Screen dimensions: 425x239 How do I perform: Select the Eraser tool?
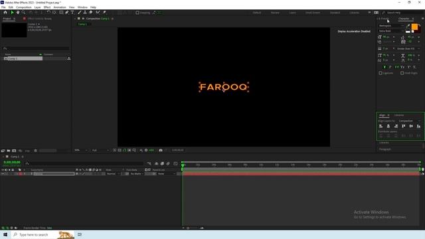[91, 13]
